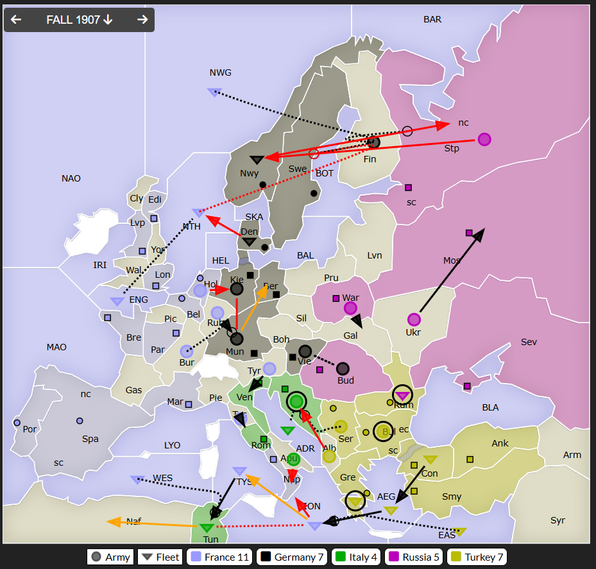
Task: Select Italy 4 in the legend
Action: click(x=356, y=557)
